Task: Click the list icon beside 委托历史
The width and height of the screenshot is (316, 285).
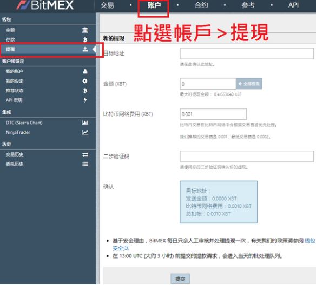Action: click(x=85, y=164)
